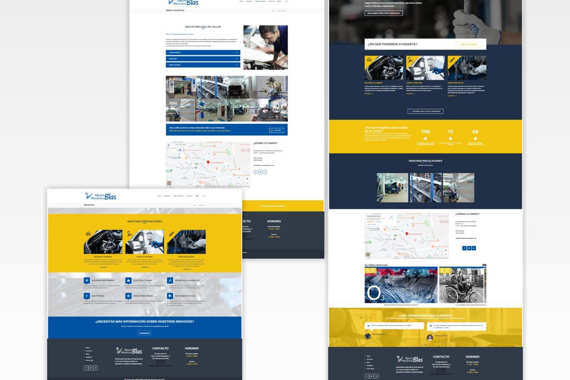Expand the middle accordion below Transparencia
The image size is (570, 380).
[203, 59]
